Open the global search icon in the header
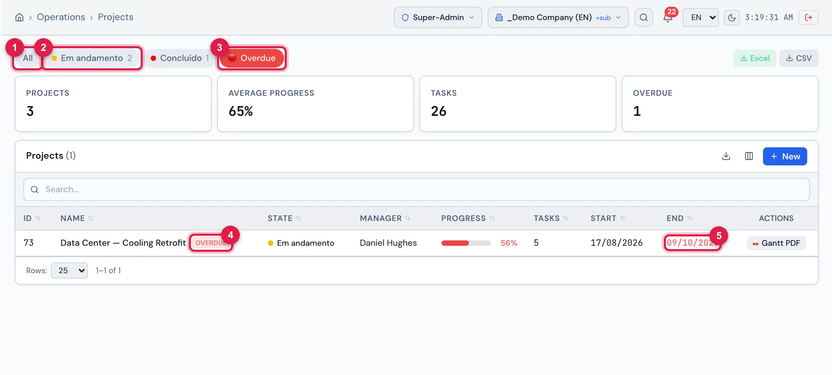 pyautogui.click(x=643, y=17)
